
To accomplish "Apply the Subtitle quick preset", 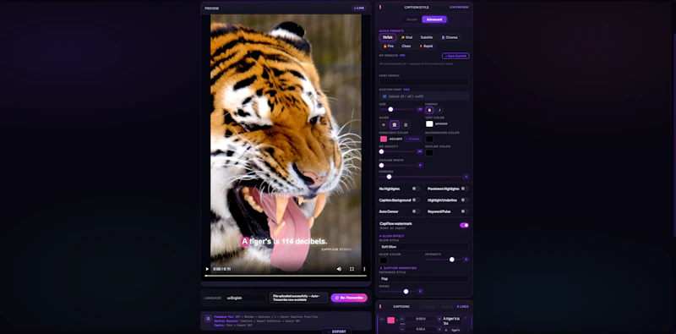I will (x=427, y=37).
